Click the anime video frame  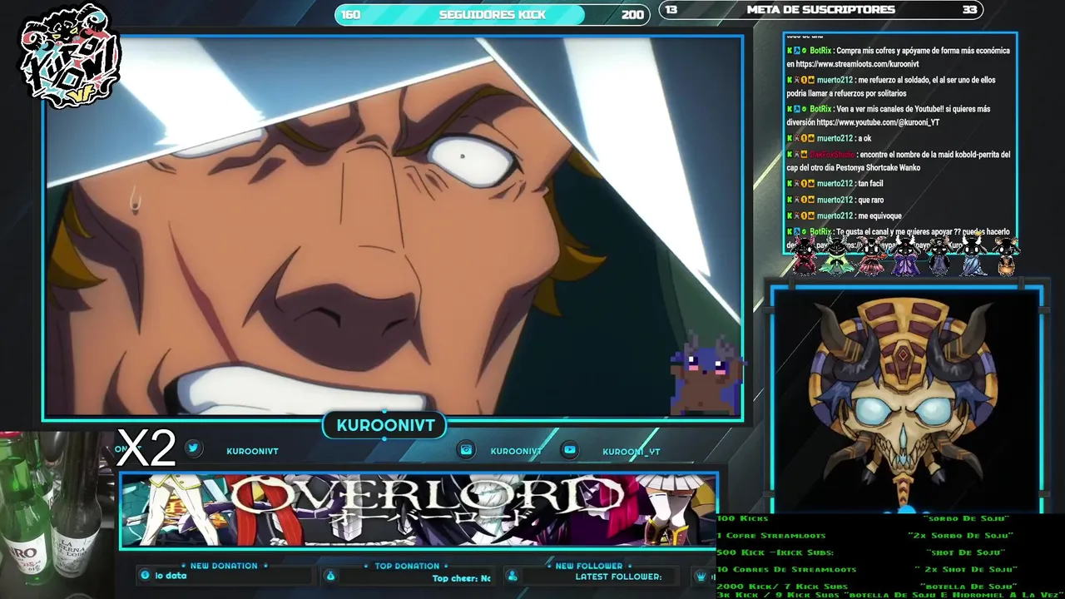pyautogui.click(x=393, y=226)
